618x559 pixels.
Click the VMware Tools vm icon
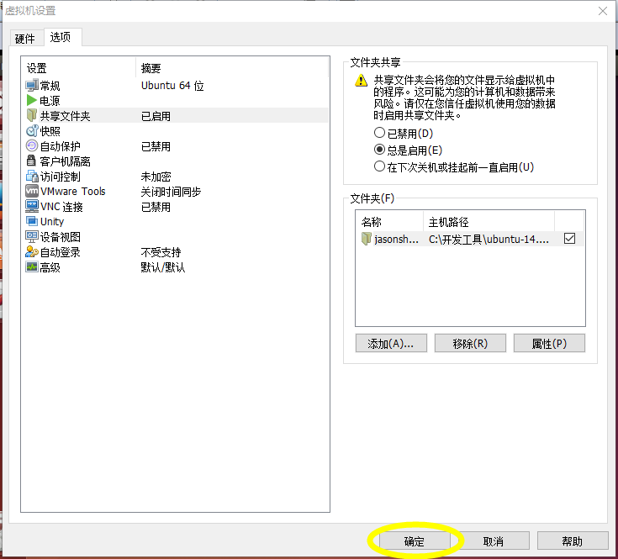pos(32,191)
